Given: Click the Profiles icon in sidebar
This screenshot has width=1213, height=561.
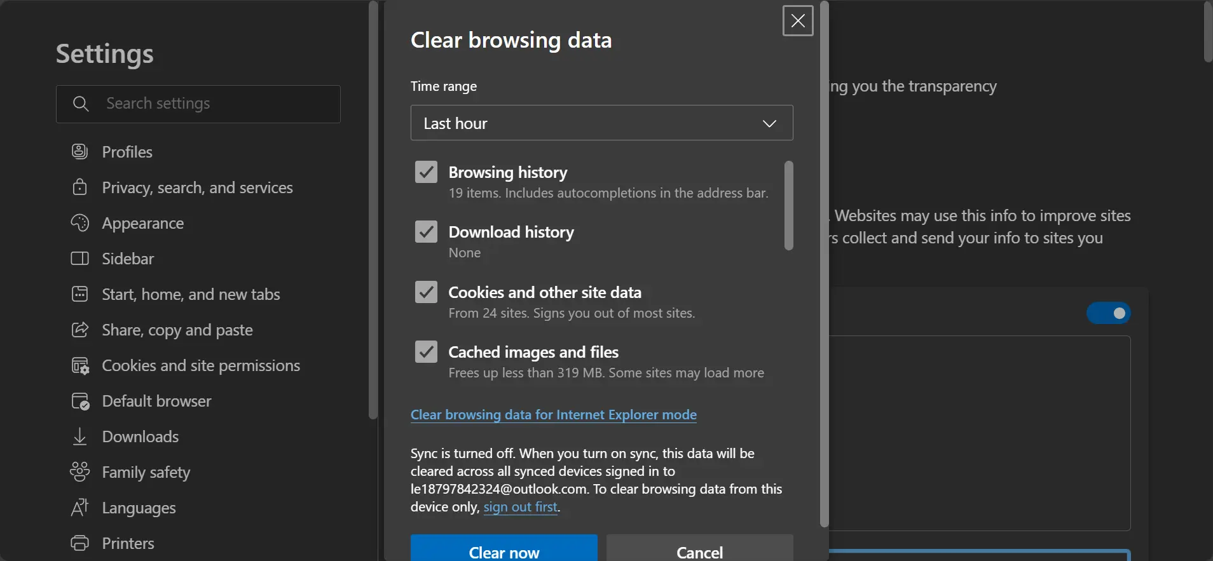Looking at the screenshot, I should [x=79, y=151].
